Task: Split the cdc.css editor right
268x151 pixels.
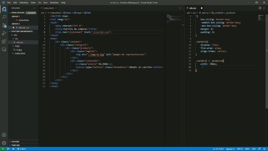Action: pyautogui.click(x=260, y=8)
